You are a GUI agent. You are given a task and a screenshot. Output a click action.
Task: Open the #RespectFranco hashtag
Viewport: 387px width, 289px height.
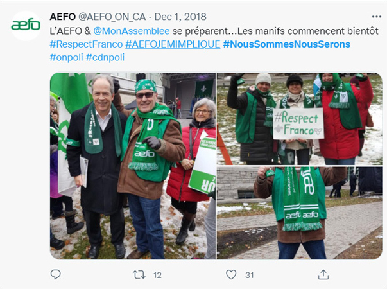(x=86, y=44)
